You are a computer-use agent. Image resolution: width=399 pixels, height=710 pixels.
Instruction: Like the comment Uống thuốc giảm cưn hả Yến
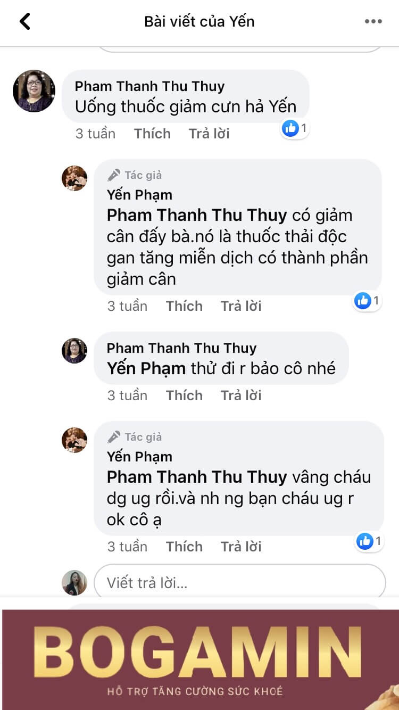pyautogui.click(x=152, y=133)
